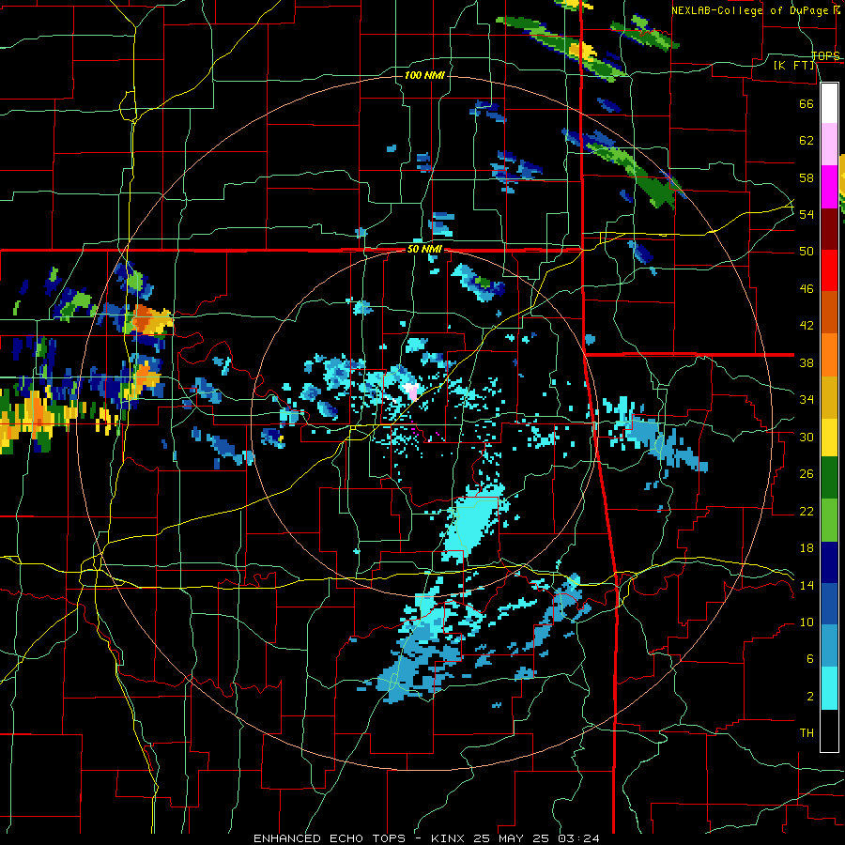
Task: Click the NEXLAB-College of DuPage credit text
Action: click(755, 10)
